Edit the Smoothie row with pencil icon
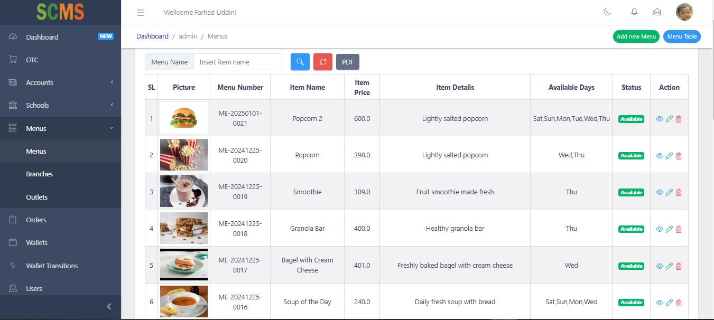This screenshot has width=714, height=320. [669, 193]
